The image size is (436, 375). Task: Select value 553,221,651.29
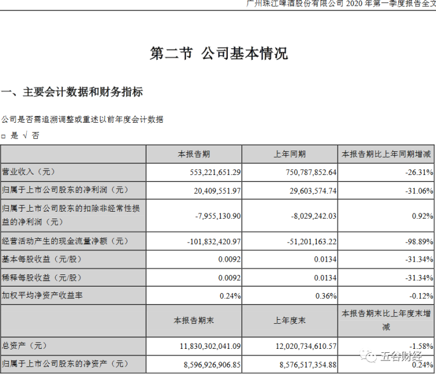(215, 173)
